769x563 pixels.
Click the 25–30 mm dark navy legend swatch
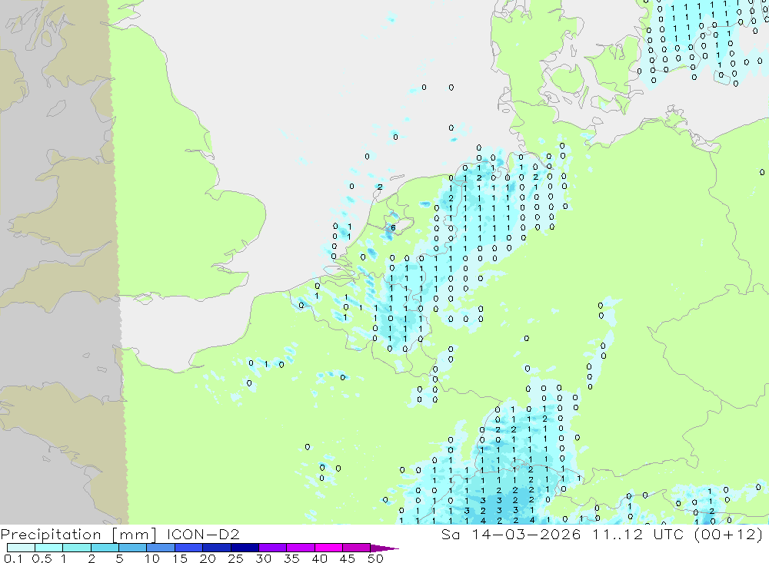pos(245,548)
